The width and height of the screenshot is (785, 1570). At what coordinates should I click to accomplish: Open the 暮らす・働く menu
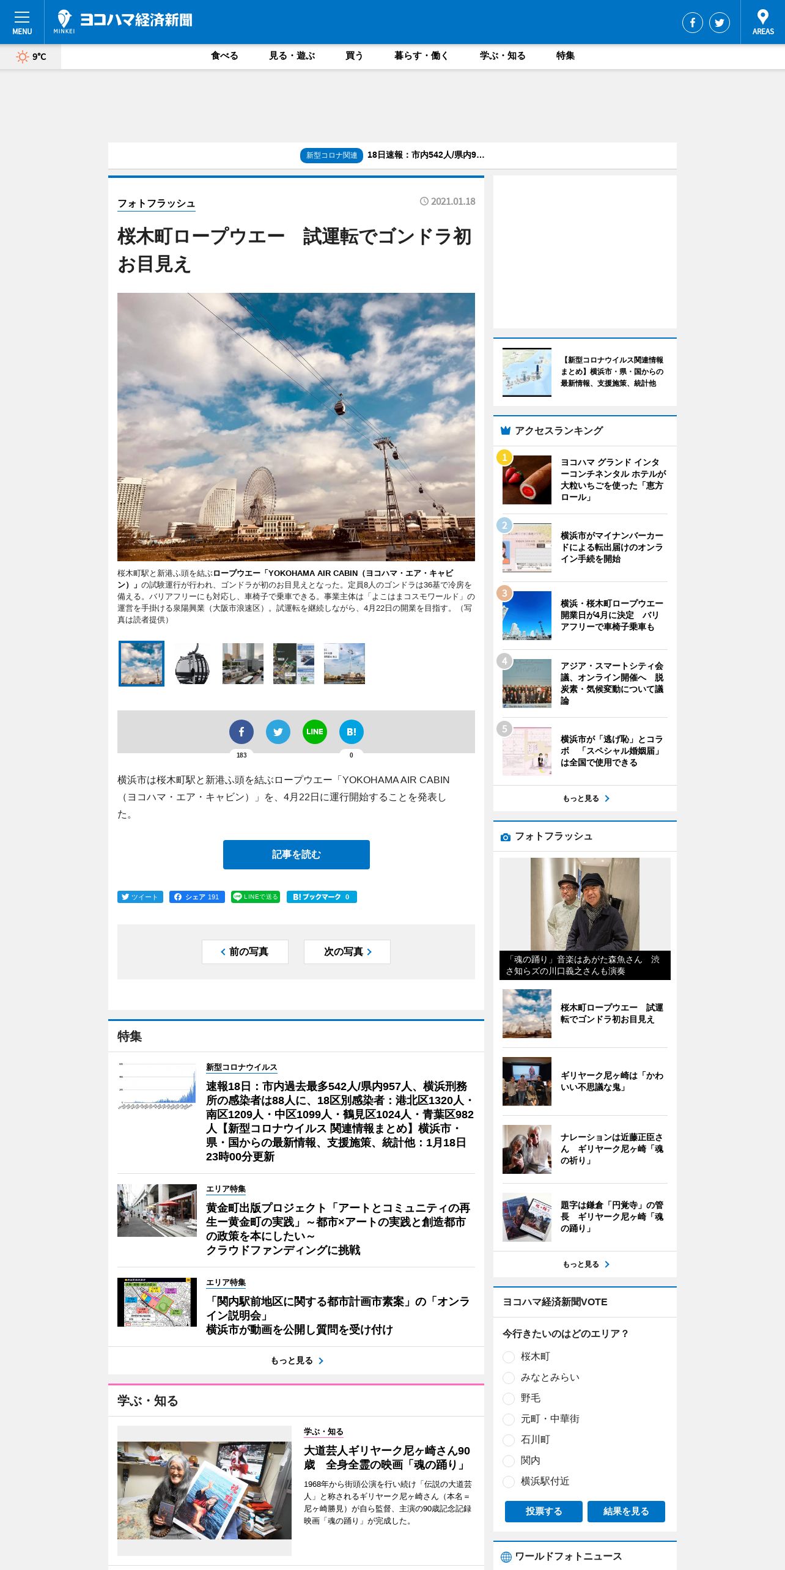coord(422,56)
